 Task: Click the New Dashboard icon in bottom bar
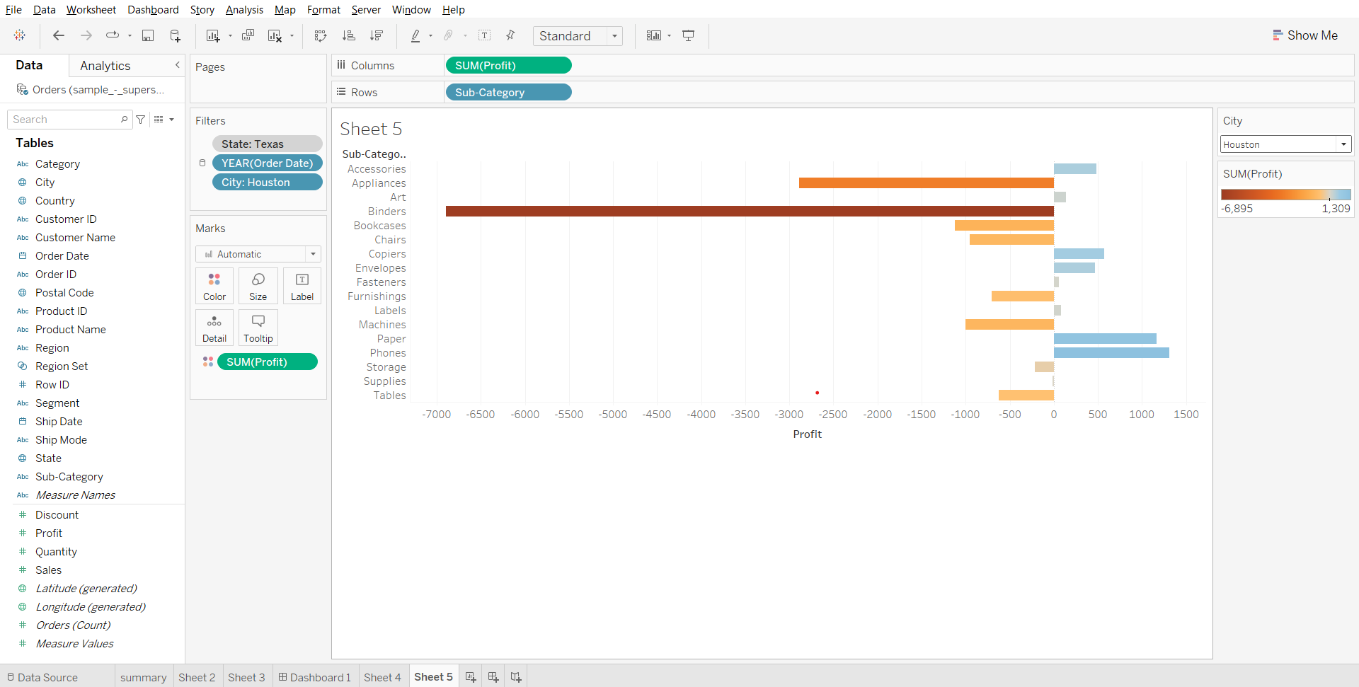tap(493, 677)
